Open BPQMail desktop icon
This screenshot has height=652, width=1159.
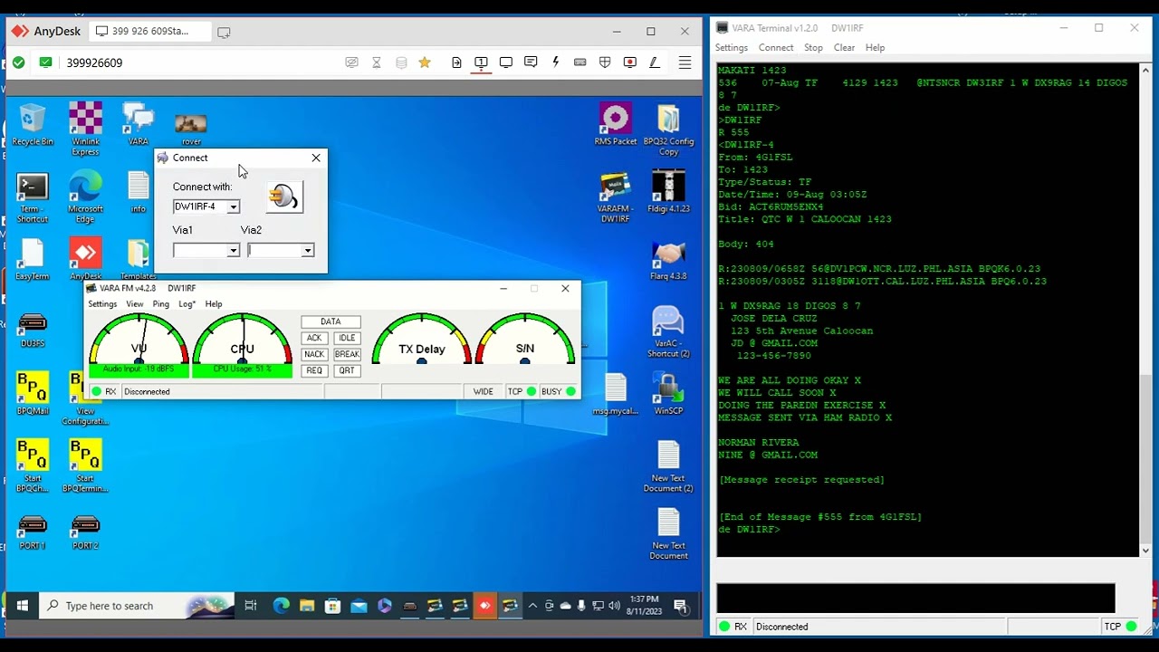tap(33, 393)
